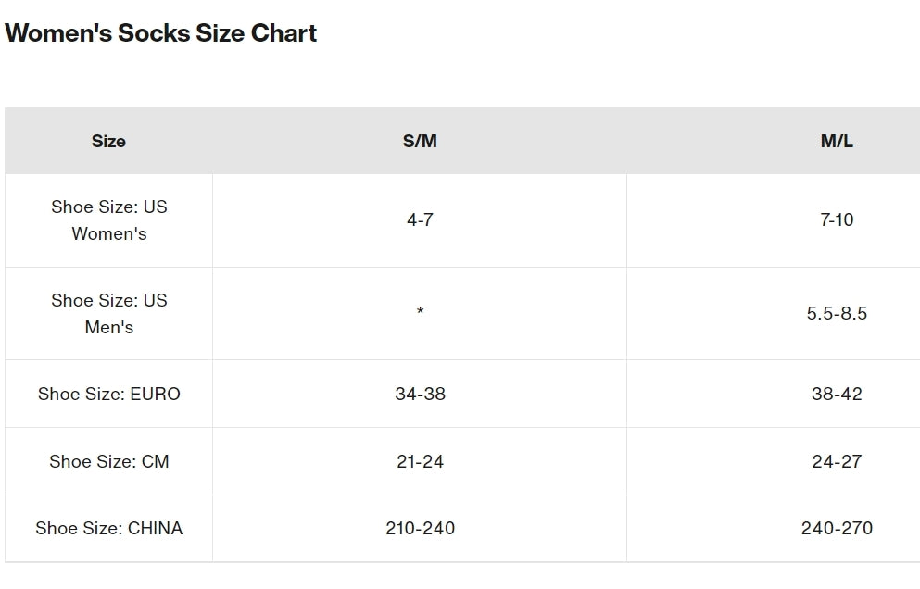Click the Women's Socks Size Chart heading

click(x=161, y=32)
